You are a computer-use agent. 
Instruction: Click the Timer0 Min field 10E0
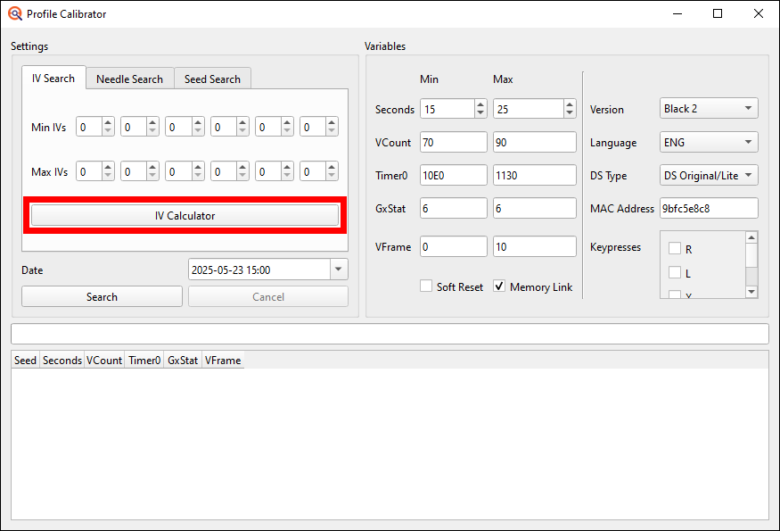click(454, 175)
